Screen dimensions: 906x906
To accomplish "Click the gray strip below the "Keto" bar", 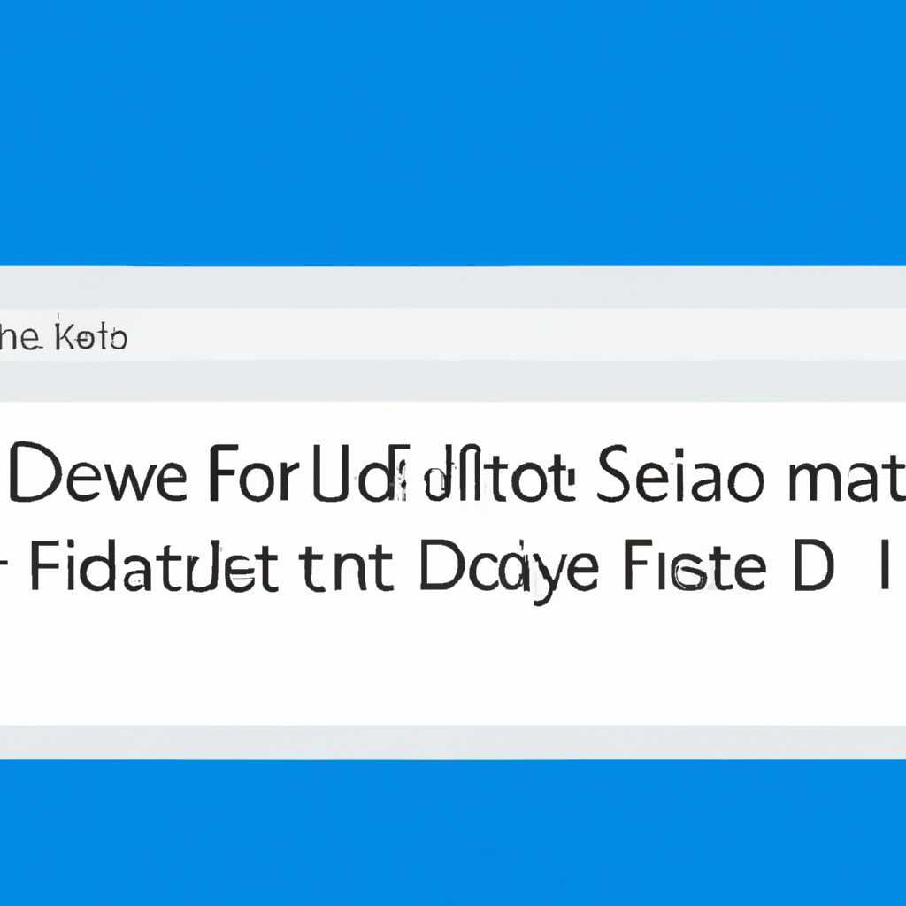I will [x=453, y=380].
